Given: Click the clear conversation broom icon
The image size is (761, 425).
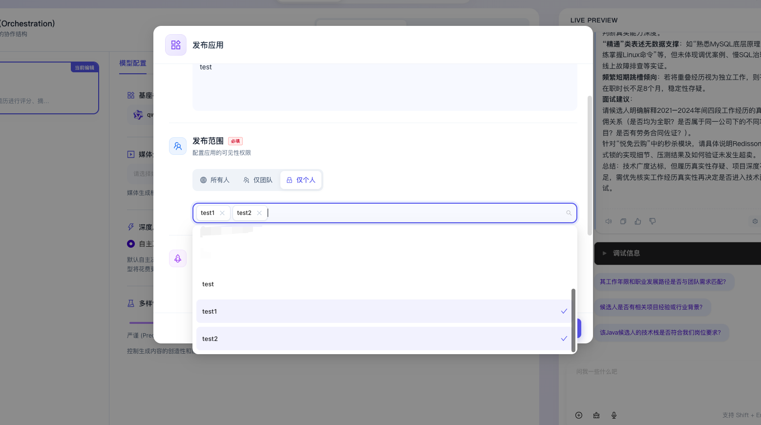Looking at the screenshot, I should click(596, 415).
